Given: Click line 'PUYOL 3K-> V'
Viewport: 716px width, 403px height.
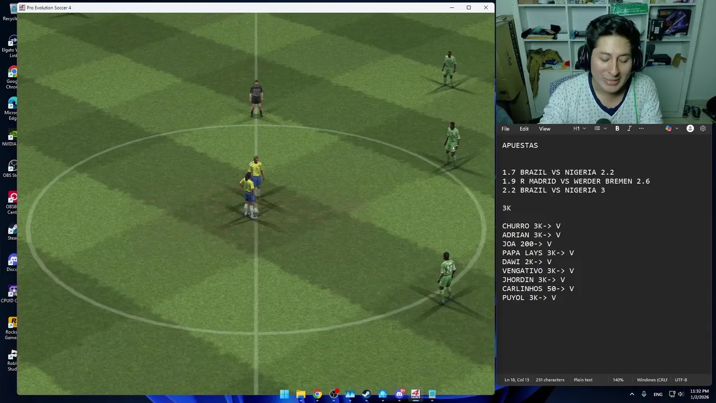Looking at the screenshot, I should coord(529,298).
